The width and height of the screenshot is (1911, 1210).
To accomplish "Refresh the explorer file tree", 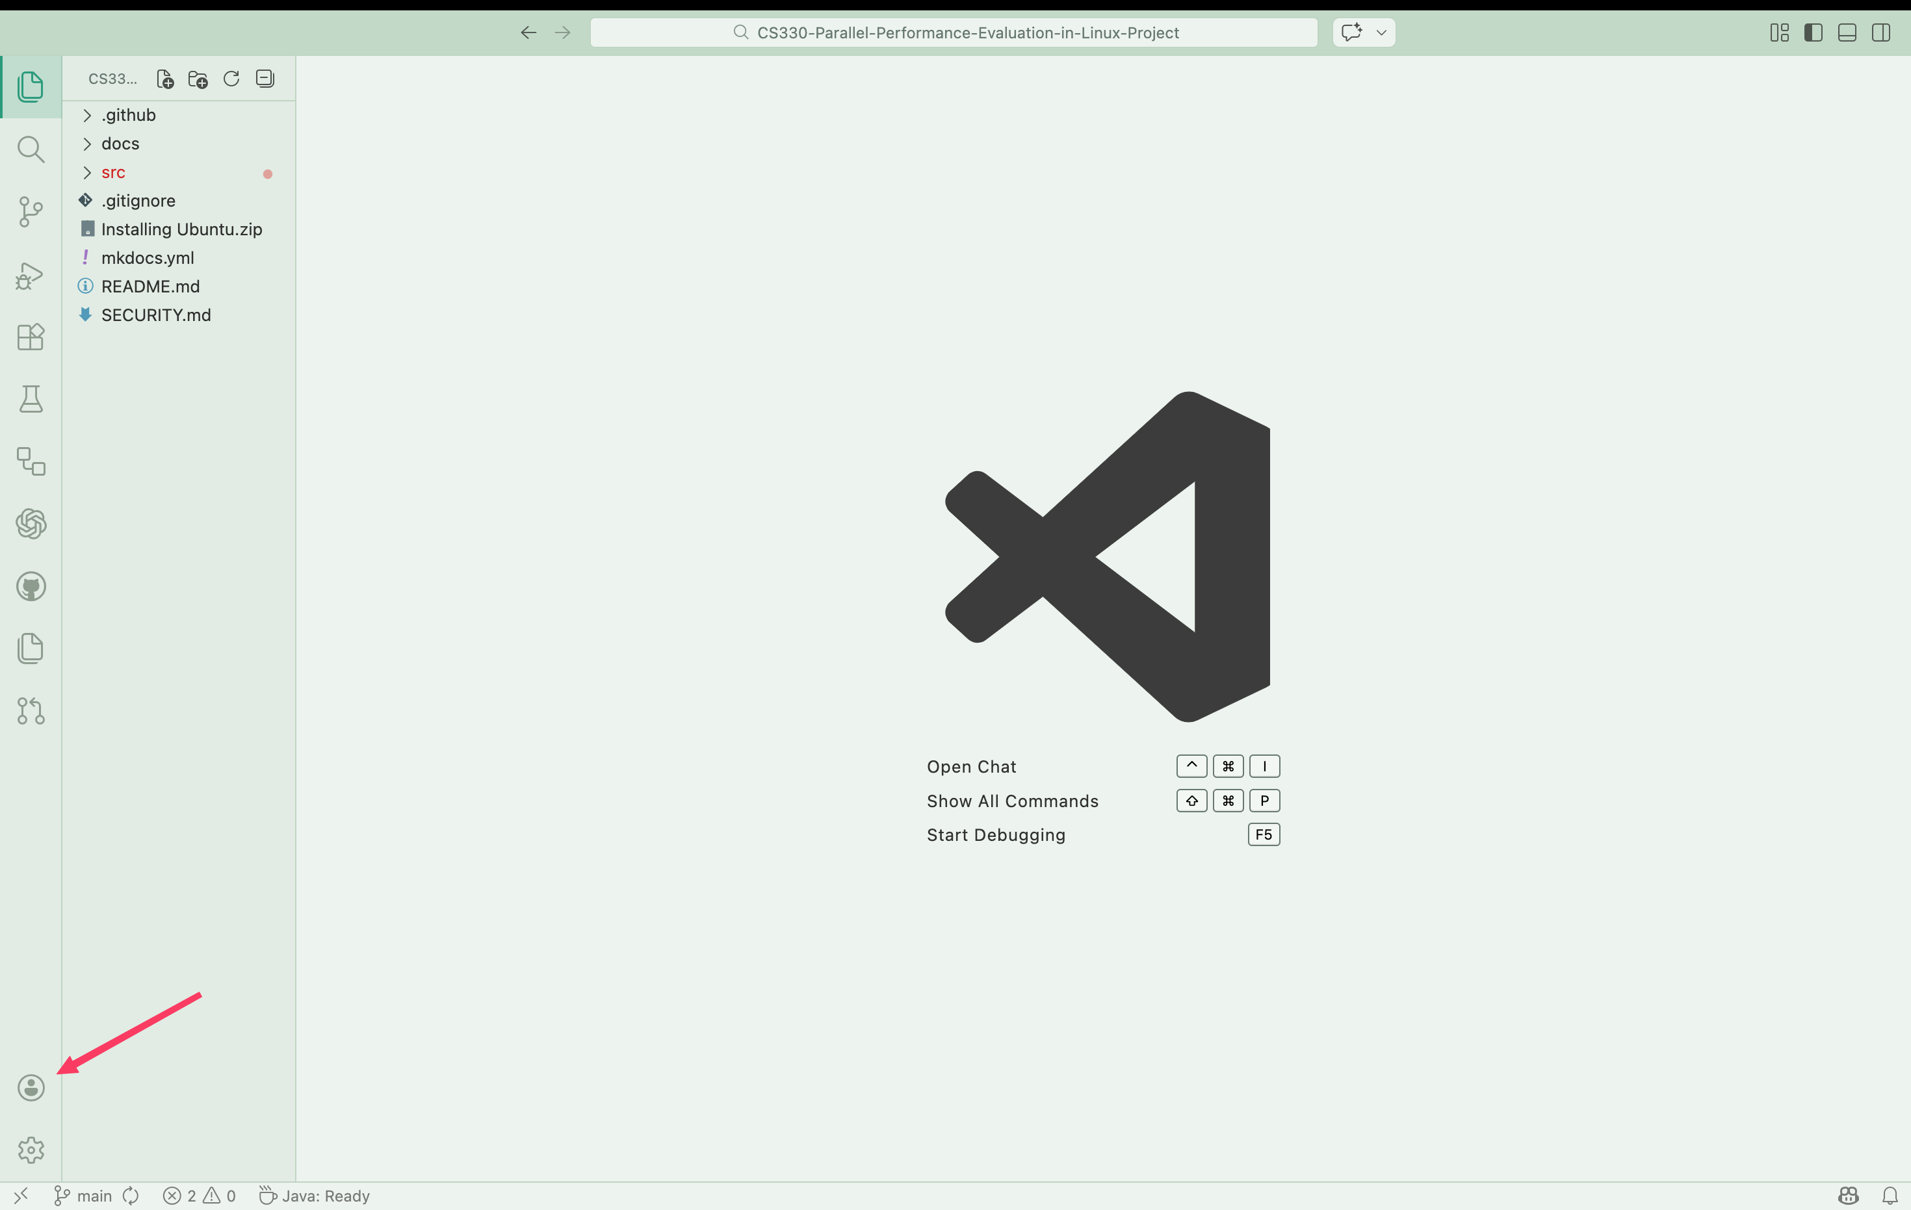I will pyautogui.click(x=231, y=79).
